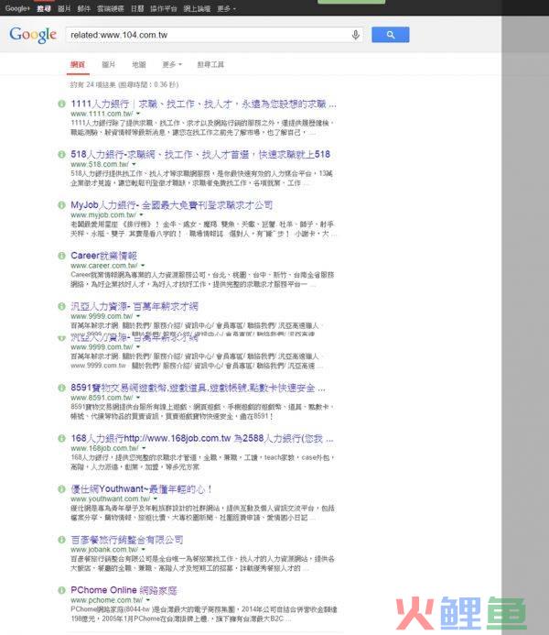Viewport: 549px width, 635px height.
Task: Click green rating icon beside 優仕網Youthwant result
Action: (x=61, y=489)
